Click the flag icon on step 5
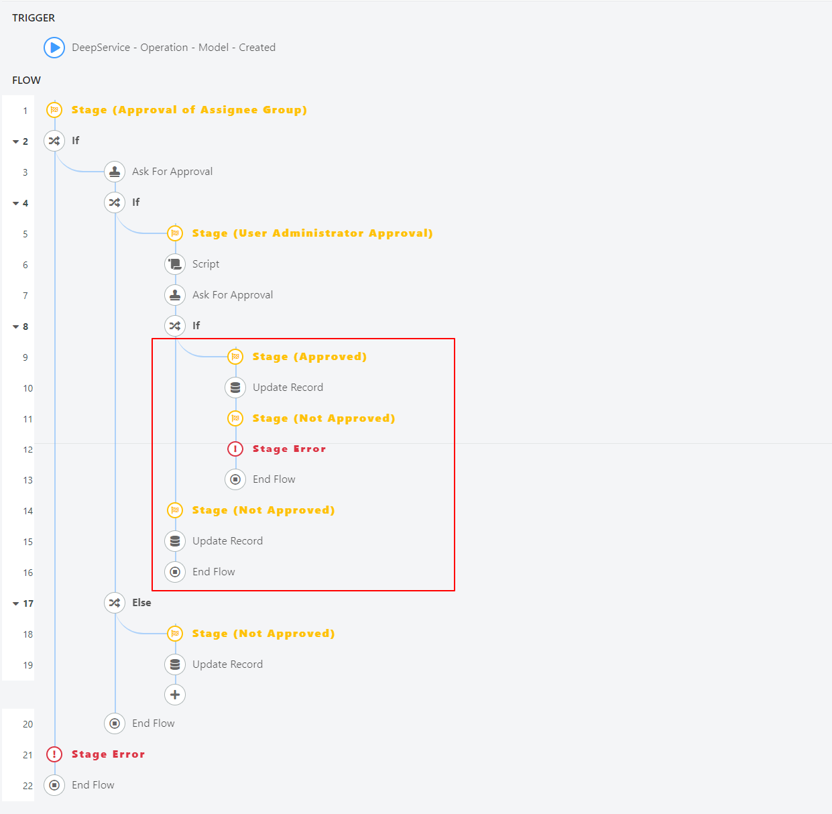The height and width of the screenshot is (814, 832). (175, 233)
